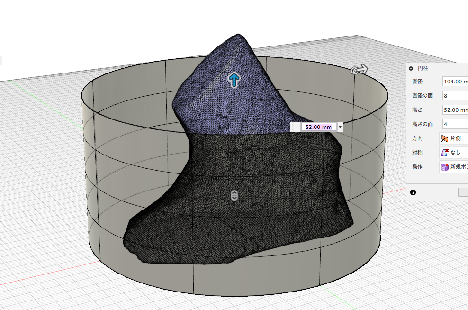
Task: Open the 操作 新規ボディ dropdown
Action: click(454, 167)
